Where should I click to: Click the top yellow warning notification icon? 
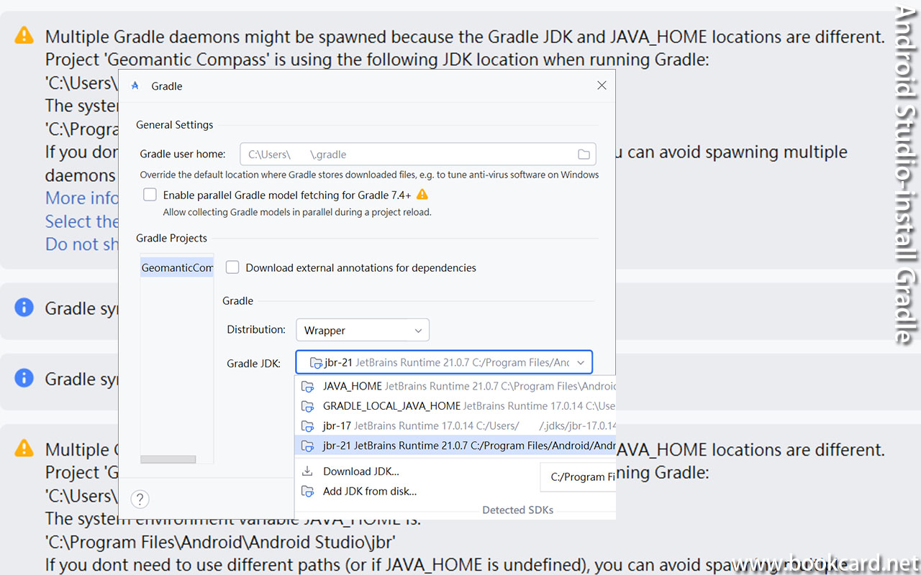click(24, 35)
